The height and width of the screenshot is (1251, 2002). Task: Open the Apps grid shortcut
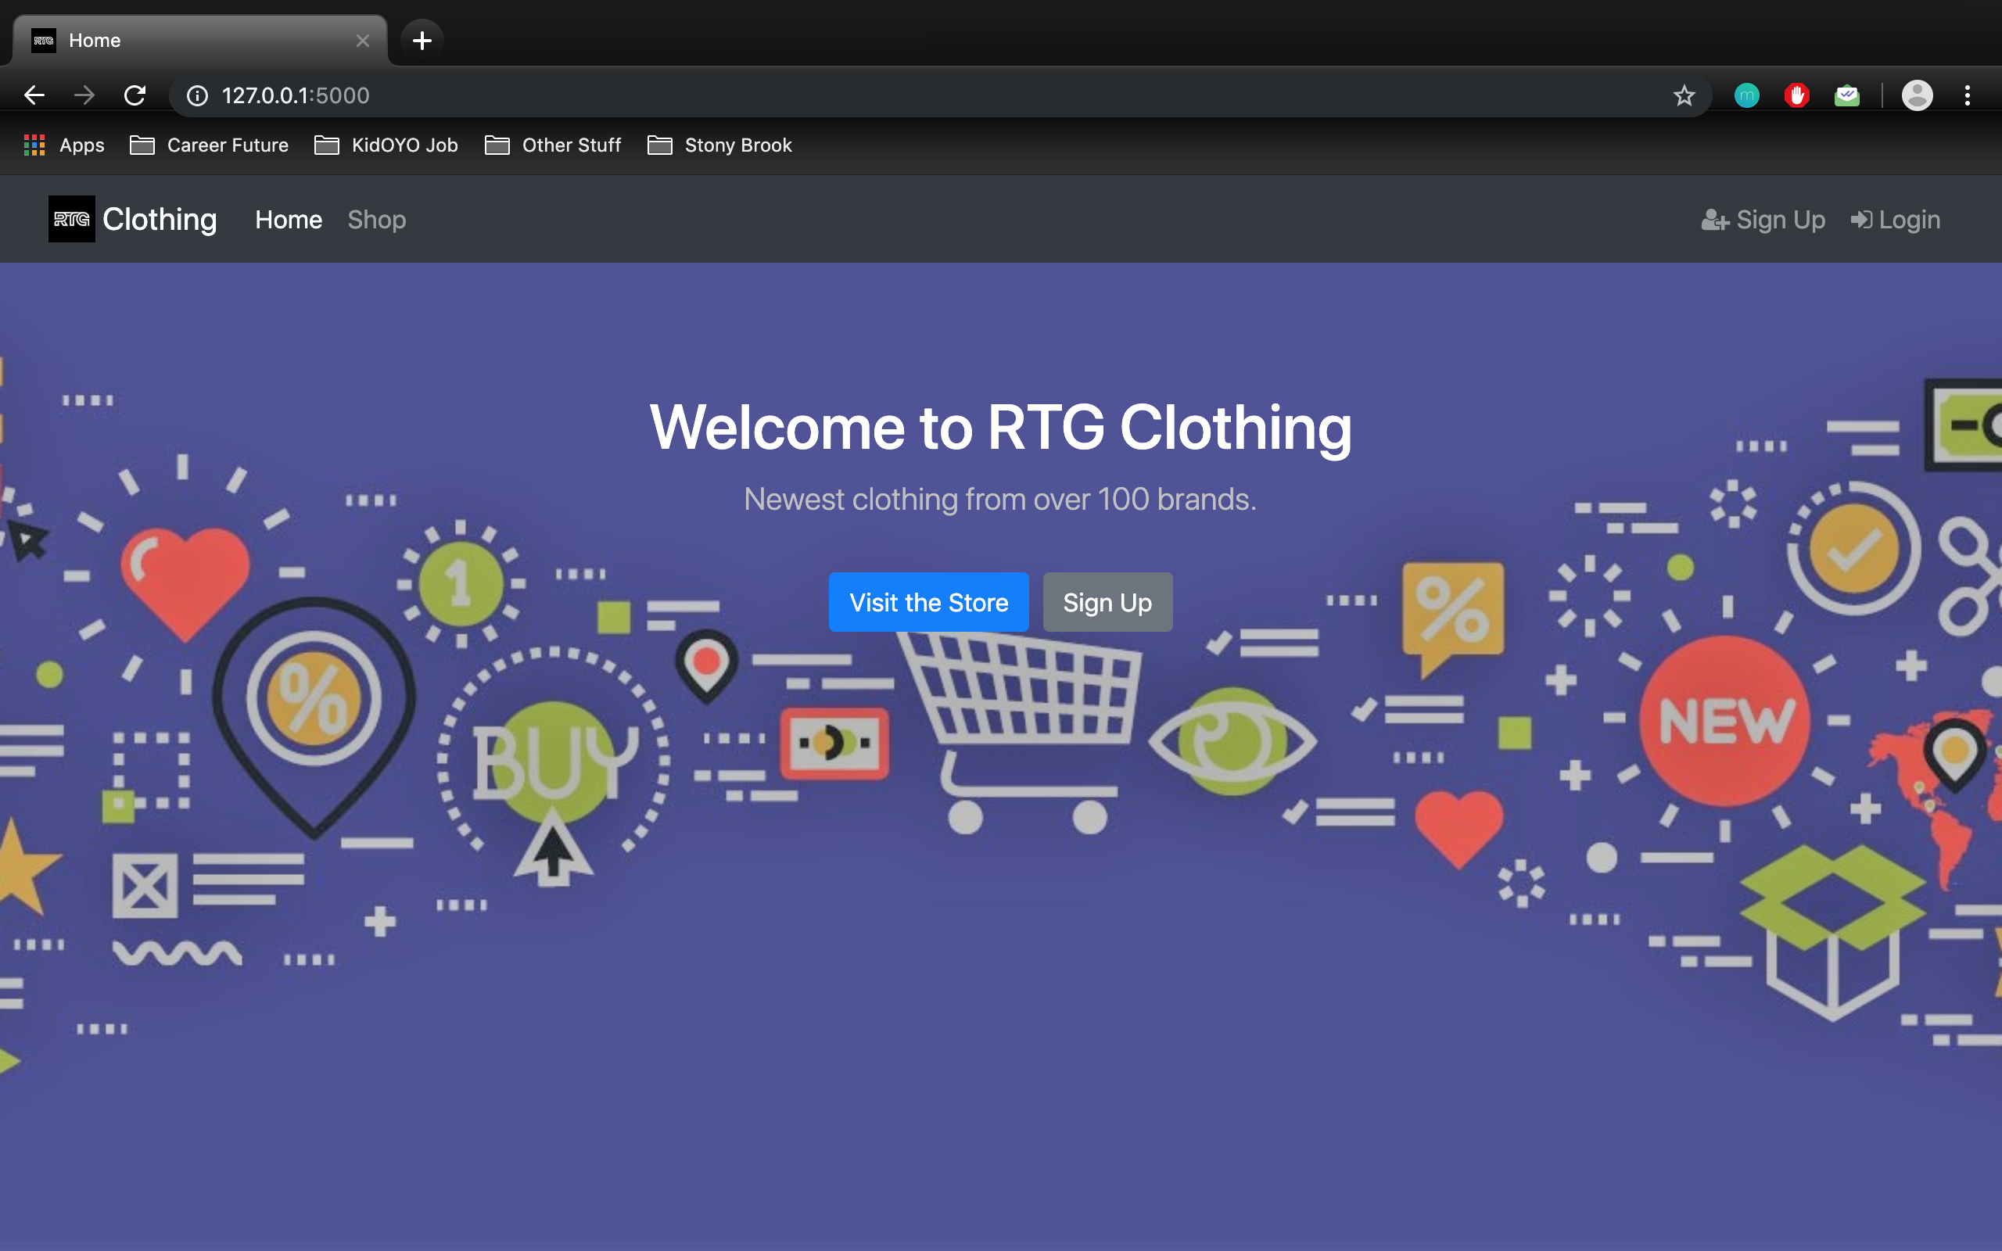[x=65, y=145]
